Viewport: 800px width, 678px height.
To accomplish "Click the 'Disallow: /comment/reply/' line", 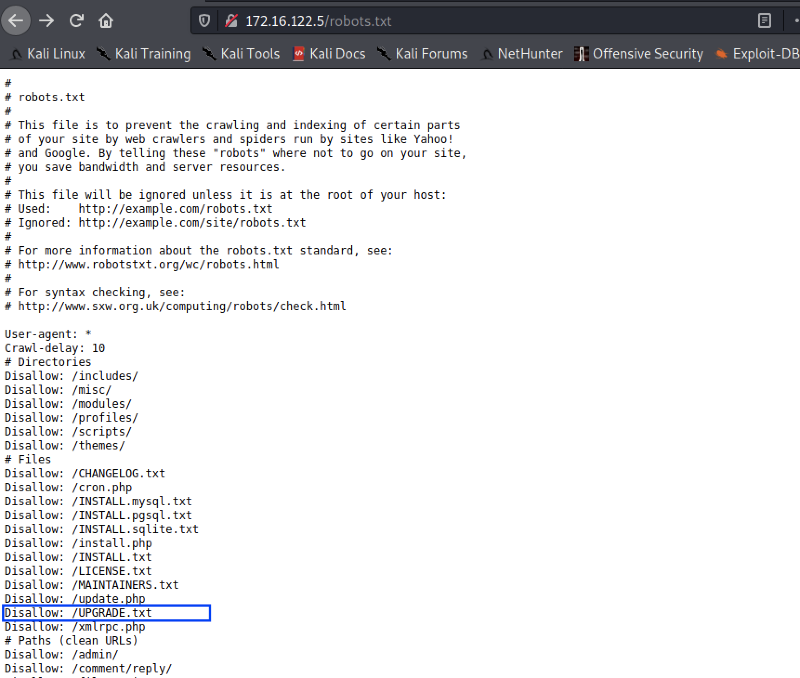I will [x=88, y=668].
